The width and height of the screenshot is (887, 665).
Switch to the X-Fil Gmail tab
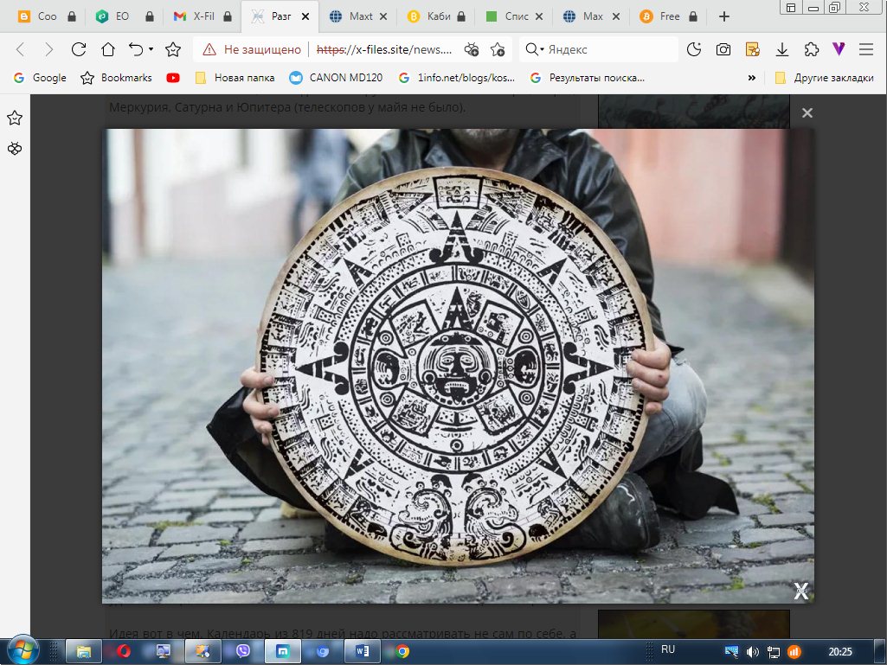(x=203, y=17)
